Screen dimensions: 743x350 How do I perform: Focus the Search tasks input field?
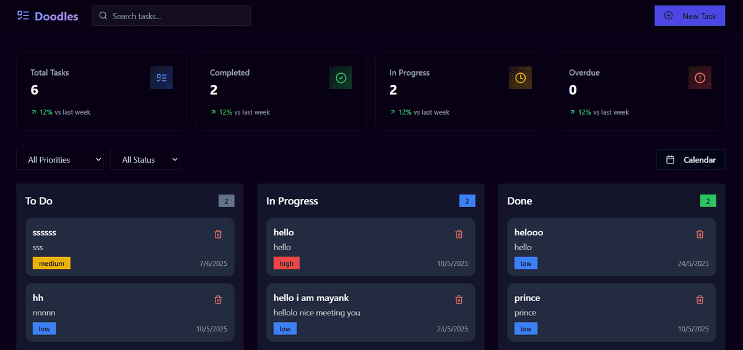pos(171,16)
